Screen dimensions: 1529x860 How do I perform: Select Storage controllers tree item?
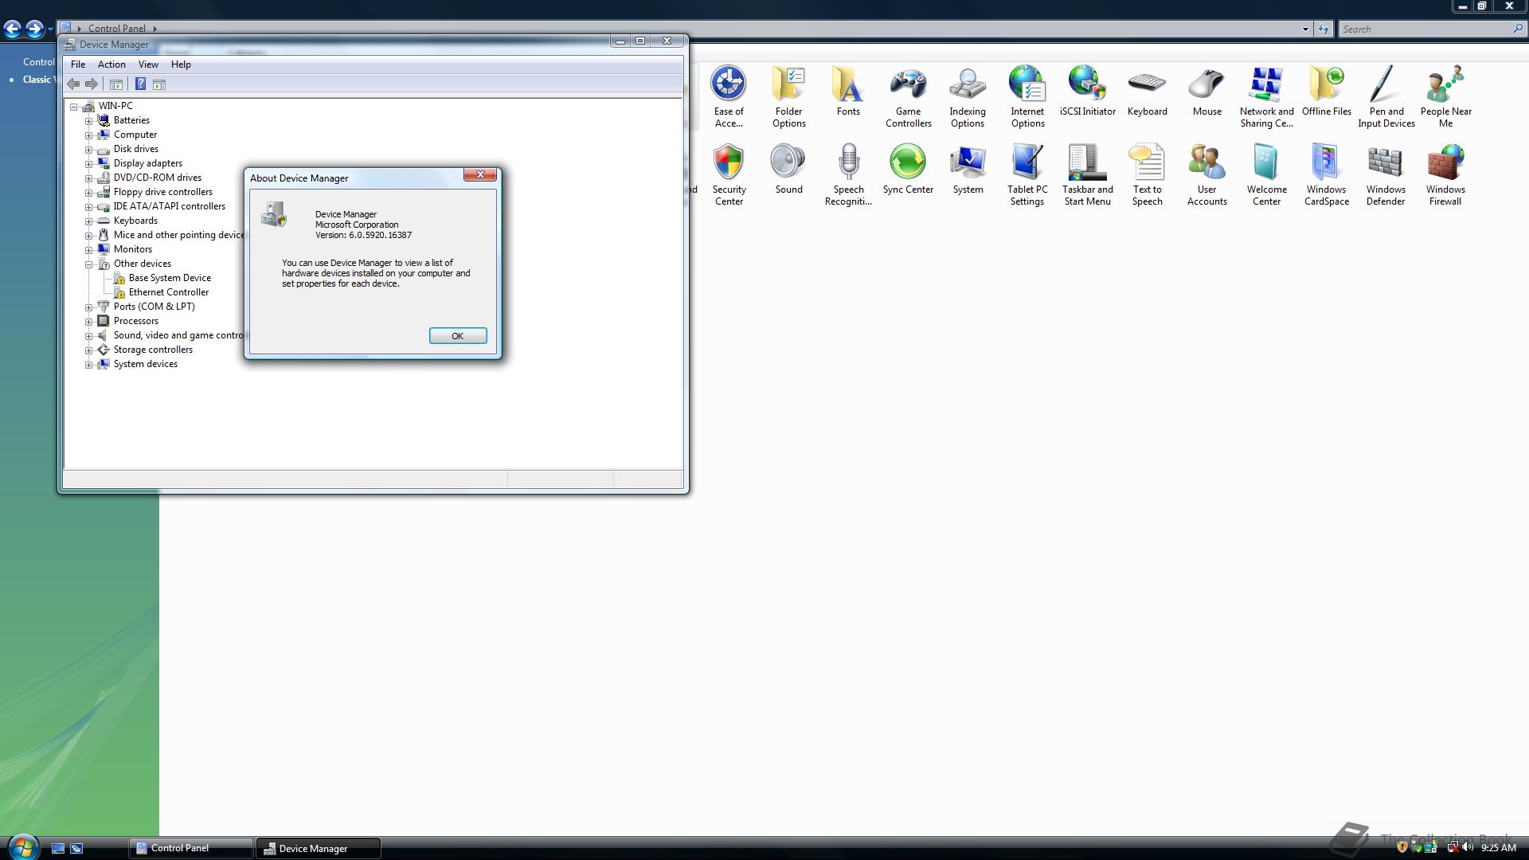153,350
